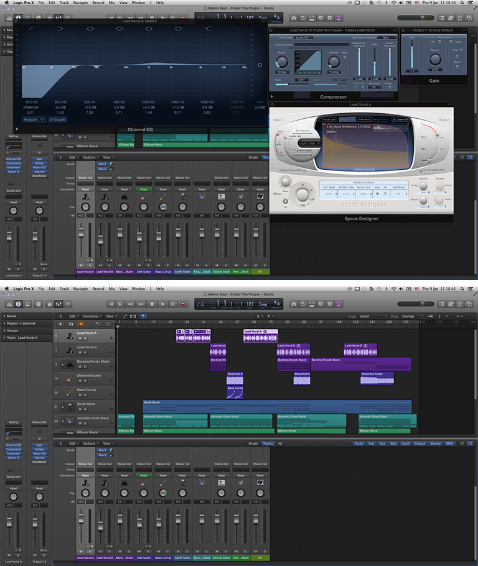Expand the Region: 4 selected inspector section
Screen dimensions: 478x566
click(x=4, y=323)
